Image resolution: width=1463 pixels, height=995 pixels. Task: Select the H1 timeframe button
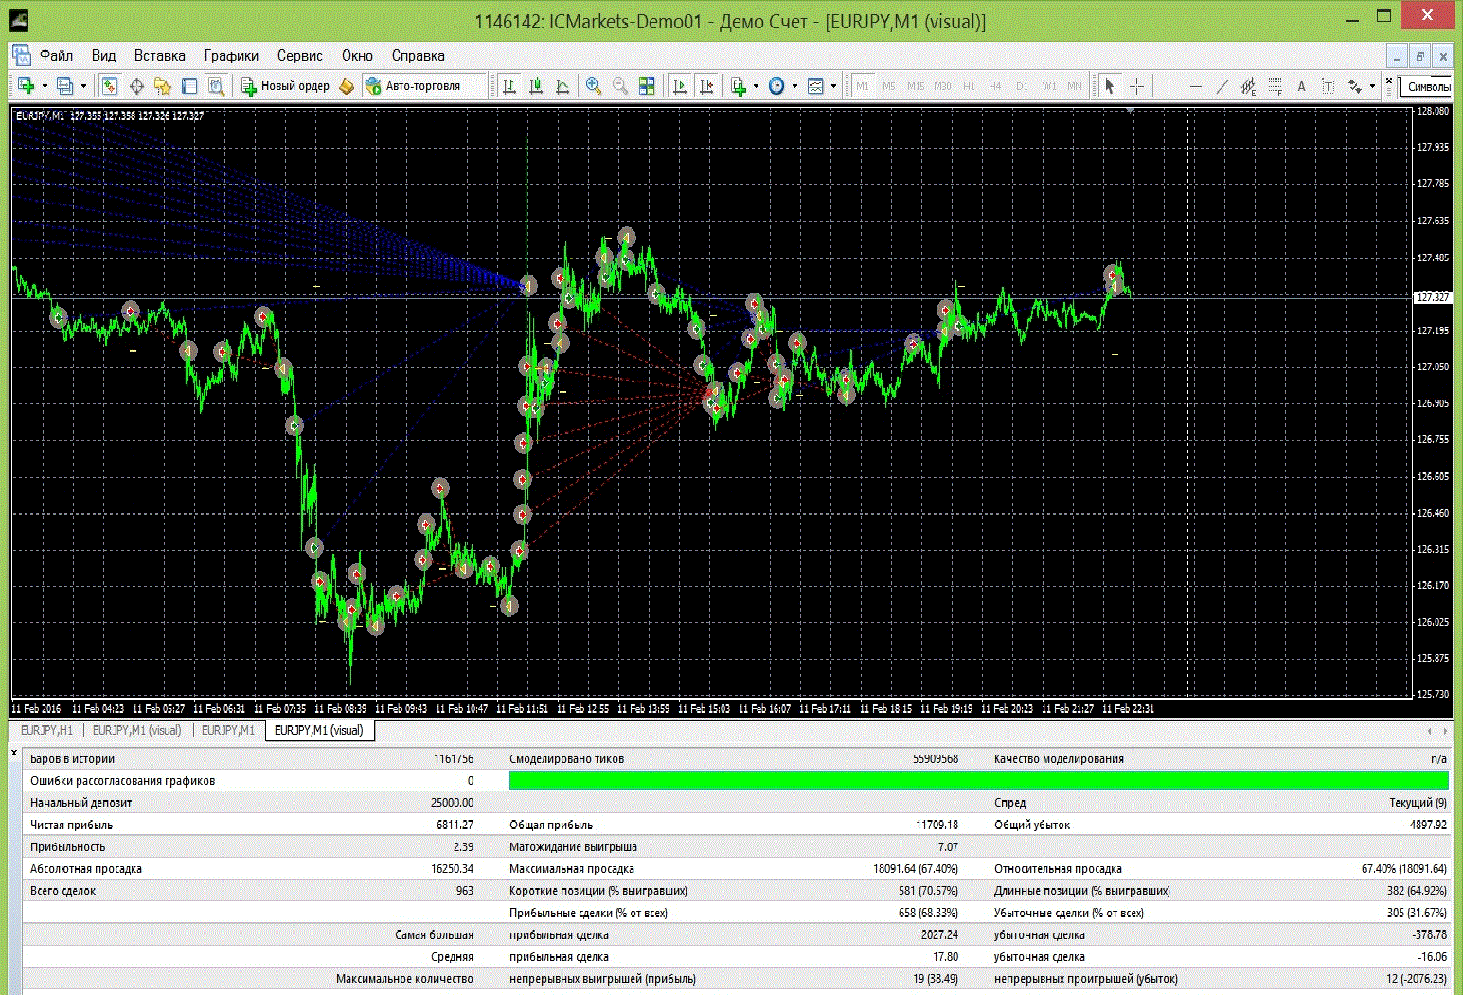(969, 86)
